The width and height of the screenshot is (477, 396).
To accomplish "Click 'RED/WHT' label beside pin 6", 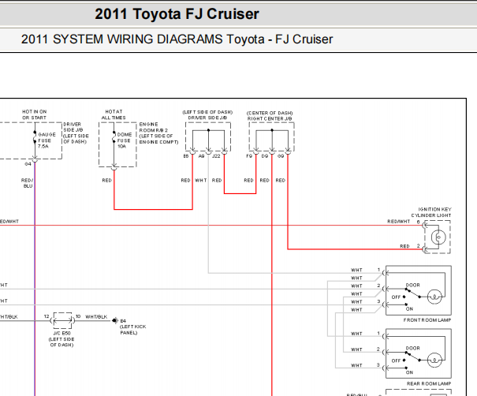I will pos(398,222).
